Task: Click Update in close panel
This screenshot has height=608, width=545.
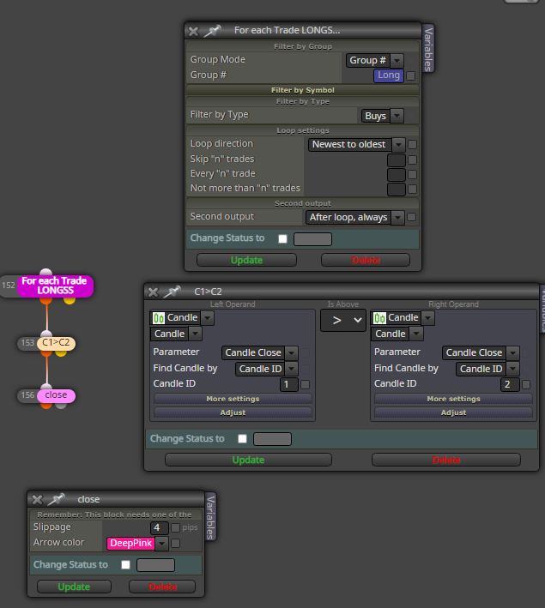Action: point(74,587)
